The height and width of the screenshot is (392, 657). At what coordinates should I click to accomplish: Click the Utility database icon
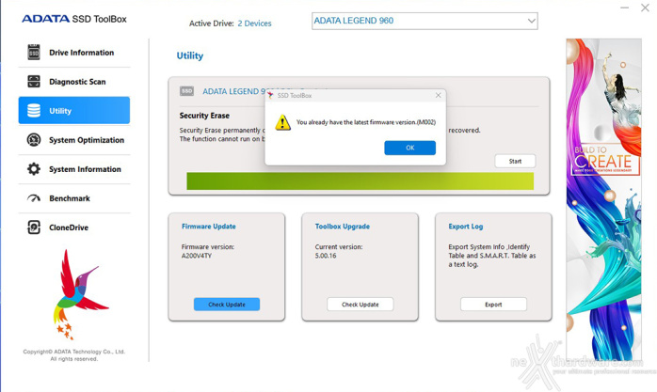(x=34, y=110)
